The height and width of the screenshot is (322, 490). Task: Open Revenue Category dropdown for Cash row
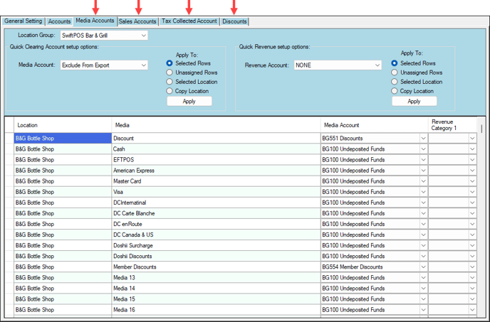pyautogui.click(x=471, y=149)
